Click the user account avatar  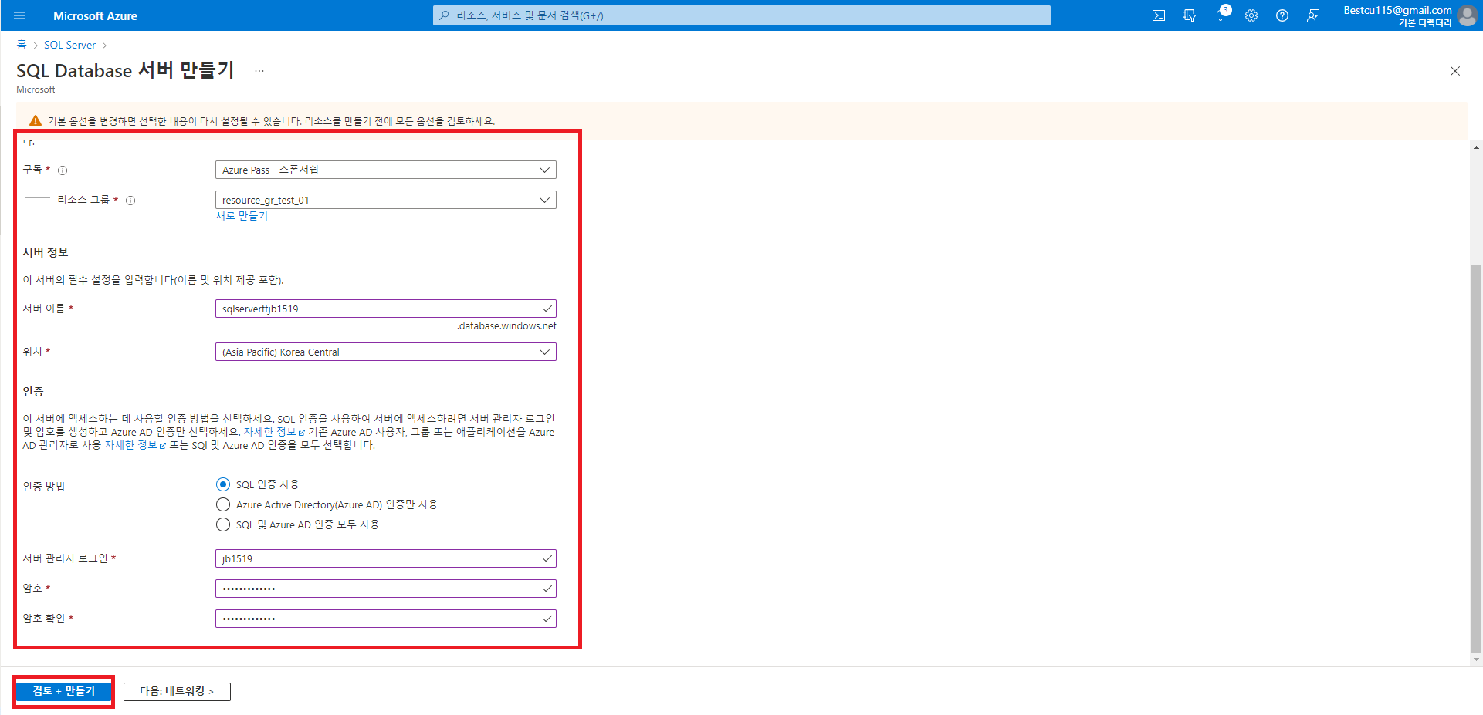point(1468,15)
